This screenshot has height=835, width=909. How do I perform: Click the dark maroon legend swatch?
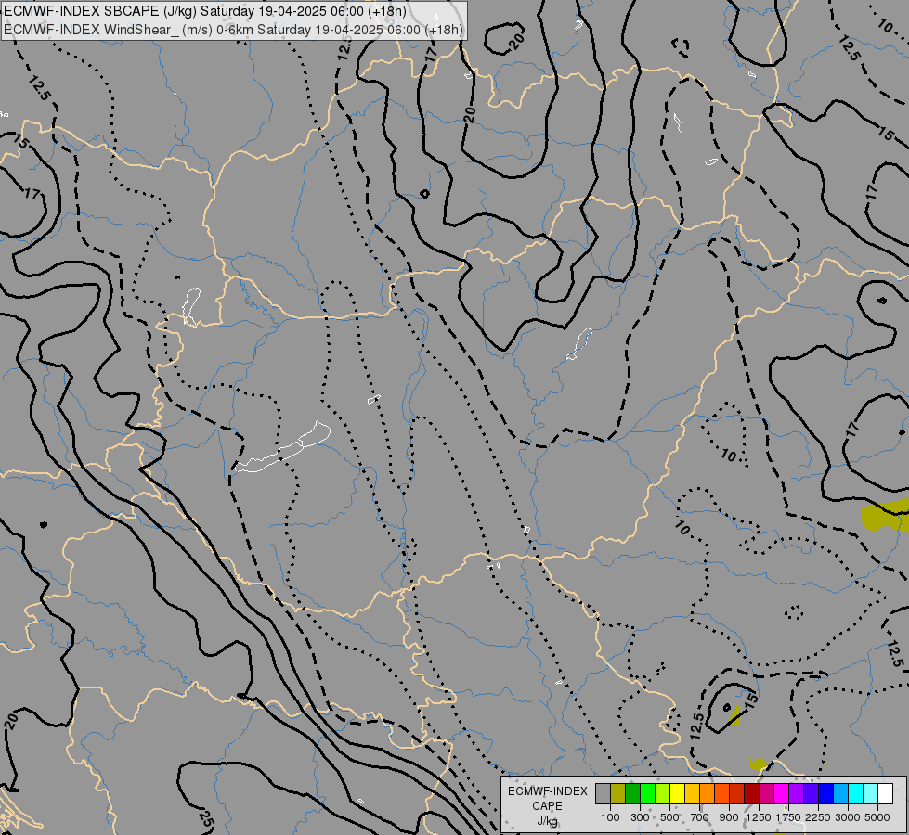tap(751, 793)
